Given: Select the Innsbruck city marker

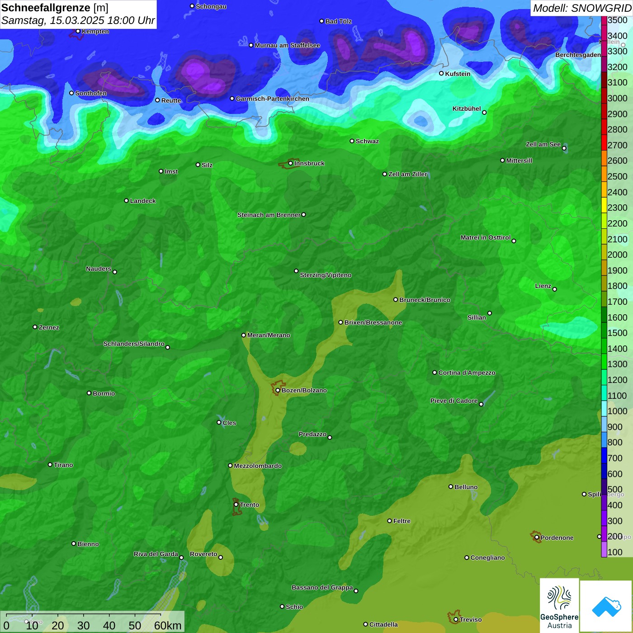Looking at the screenshot, I should pos(291,163).
